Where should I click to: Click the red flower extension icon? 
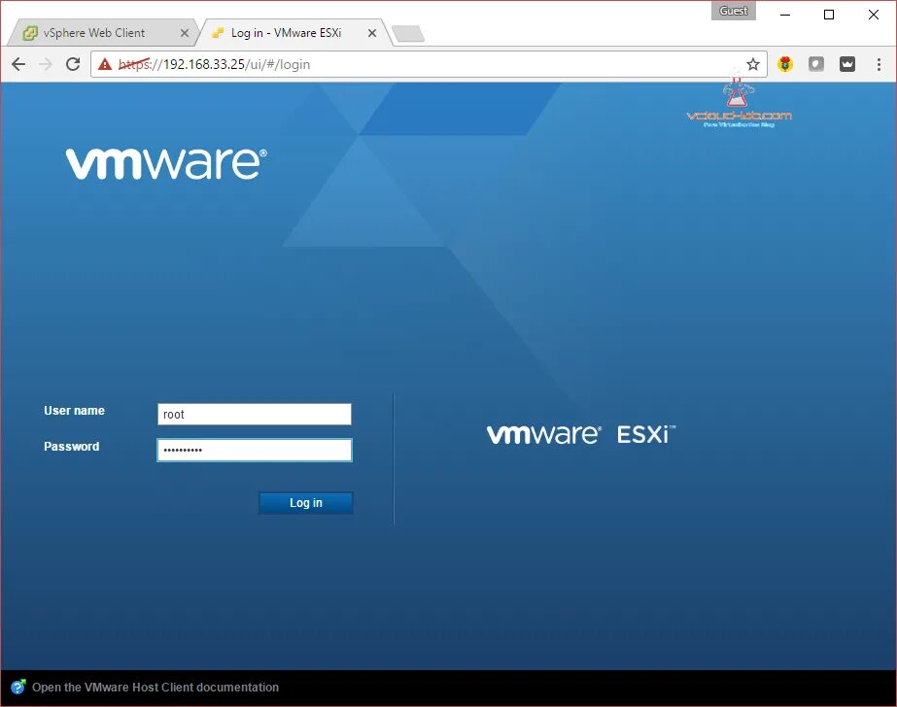(785, 64)
